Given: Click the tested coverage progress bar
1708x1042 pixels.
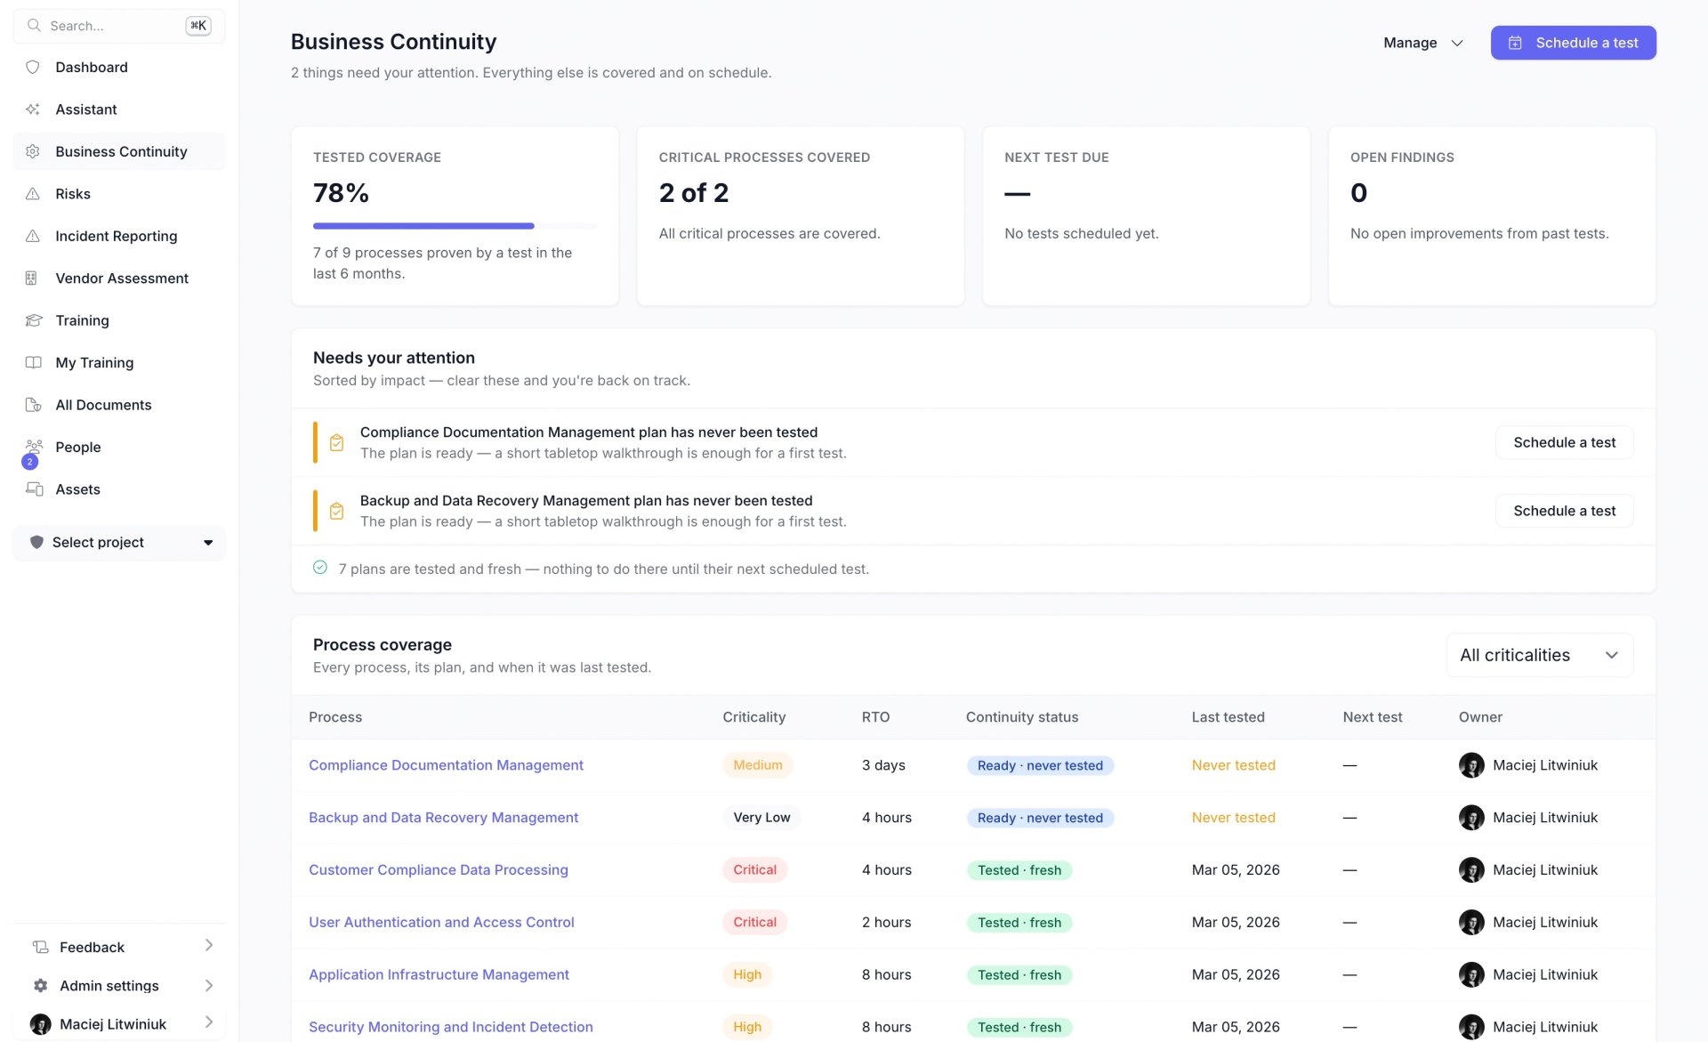Looking at the screenshot, I should coord(455,226).
